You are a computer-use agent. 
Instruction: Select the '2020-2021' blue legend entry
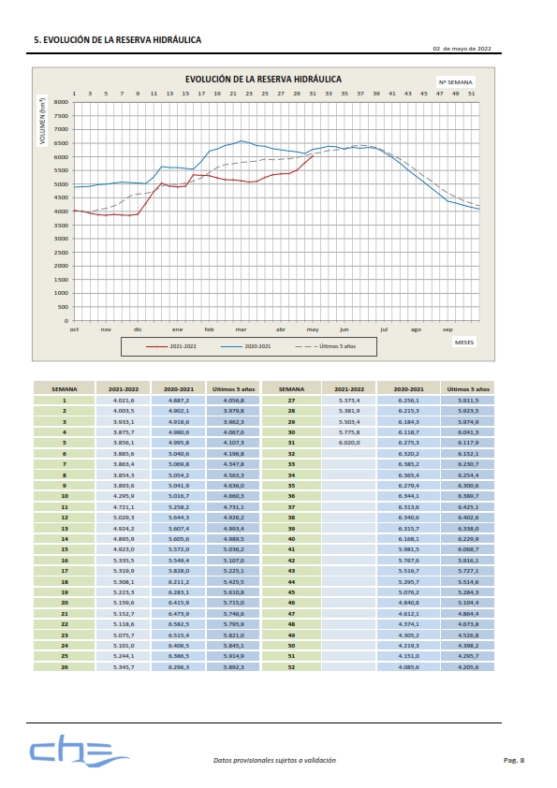(246, 346)
